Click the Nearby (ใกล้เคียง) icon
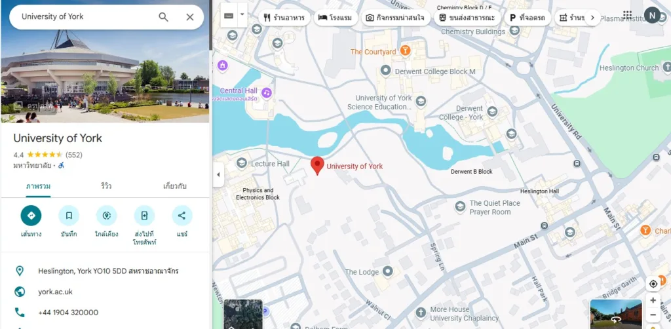 pos(106,216)
